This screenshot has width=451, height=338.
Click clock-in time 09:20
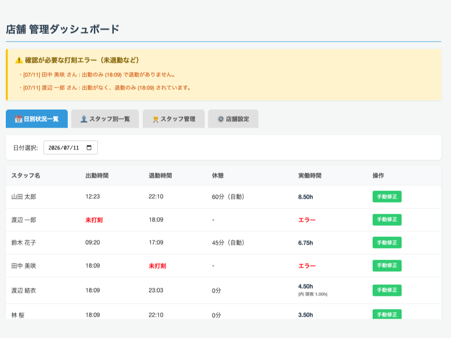pyautogui.click(x=92, y=243)
